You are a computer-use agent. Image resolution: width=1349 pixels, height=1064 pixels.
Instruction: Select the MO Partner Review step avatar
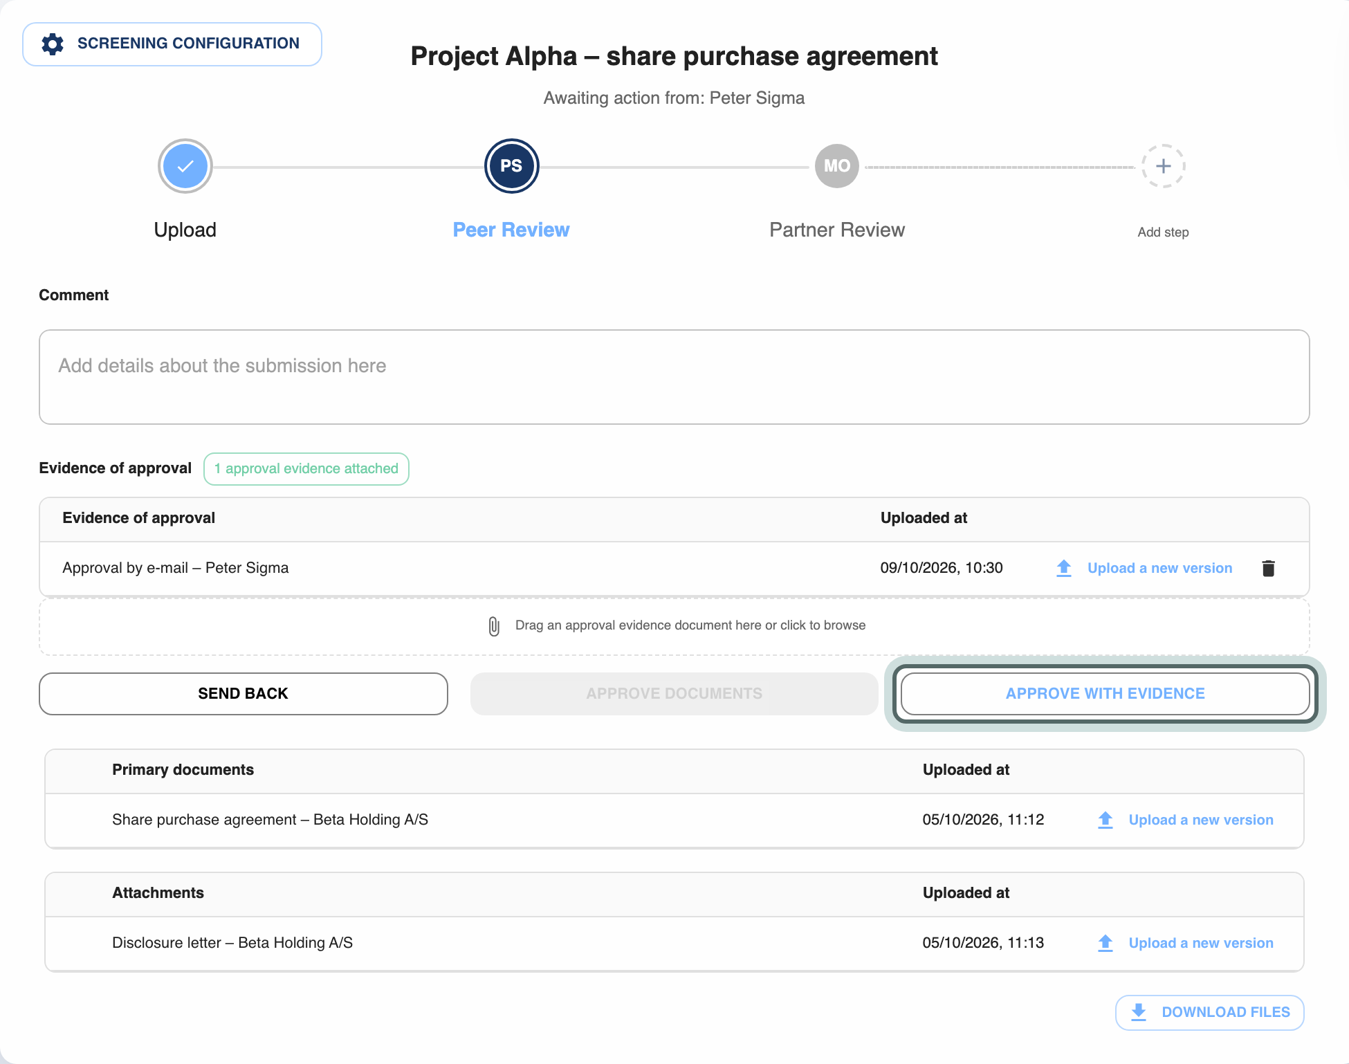click(x=837, y=166)
